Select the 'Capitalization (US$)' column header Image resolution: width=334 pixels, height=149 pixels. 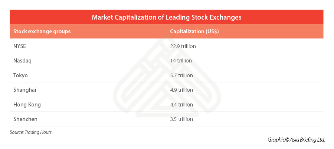tap(194, 31)
